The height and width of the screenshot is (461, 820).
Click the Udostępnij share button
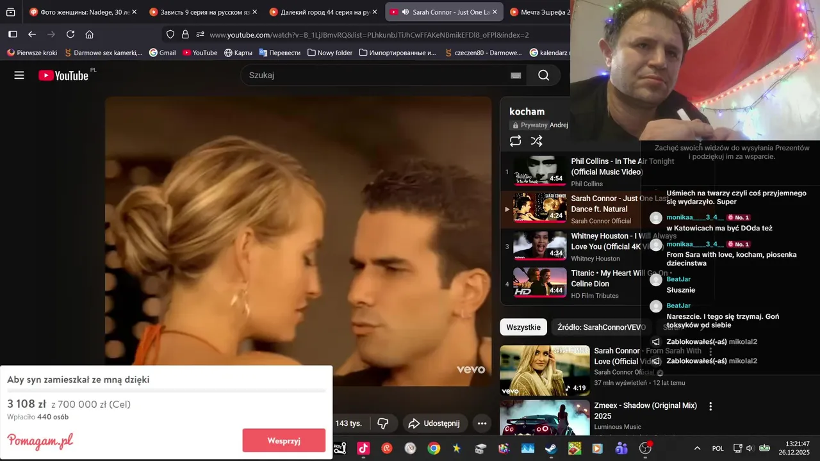point(435,423)
